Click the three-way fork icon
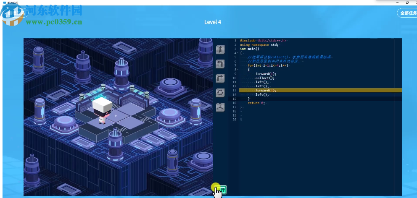The width and height of the screenshot is (417, 198). (220, 107)
